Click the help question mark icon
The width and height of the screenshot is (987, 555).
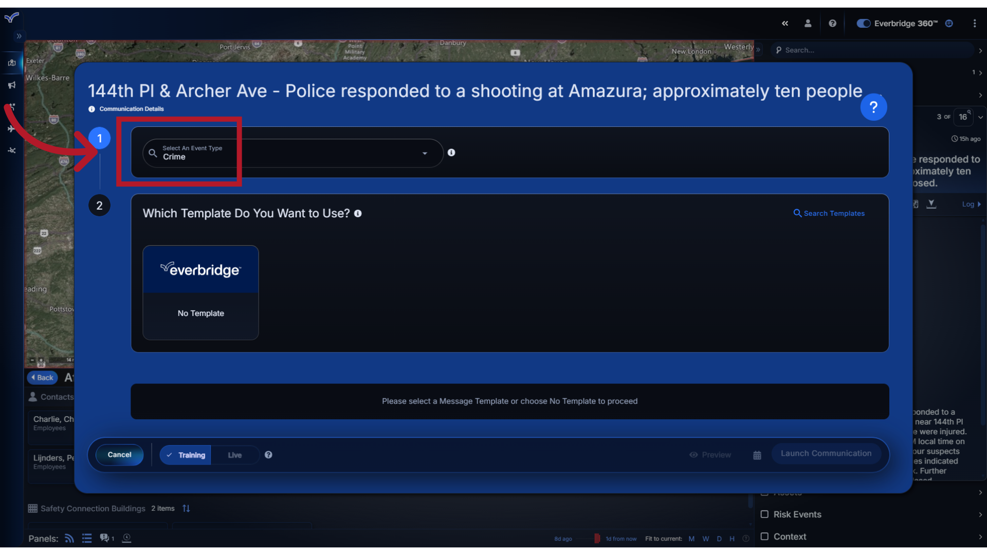click(874, 107)
